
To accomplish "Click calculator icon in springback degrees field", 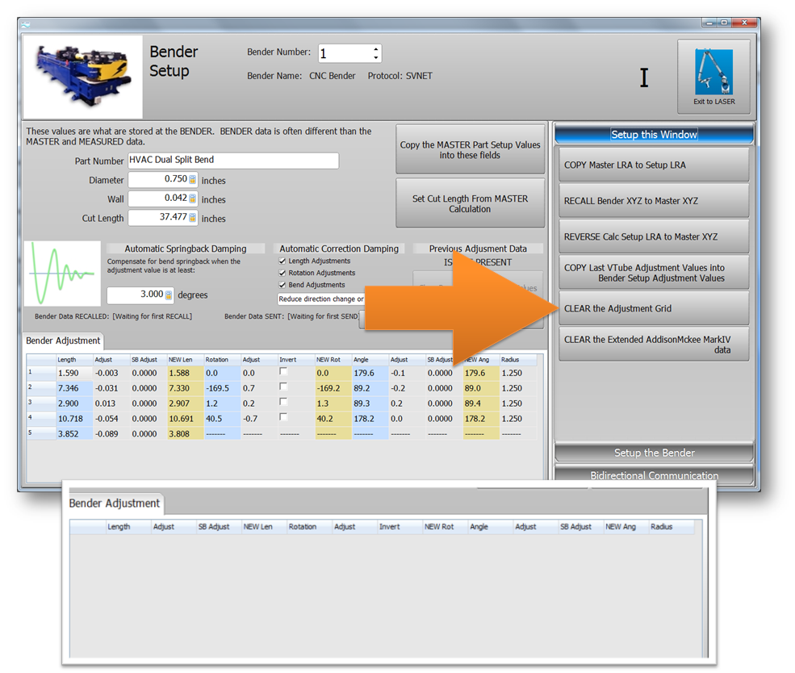I will click(x=169, y=295).
